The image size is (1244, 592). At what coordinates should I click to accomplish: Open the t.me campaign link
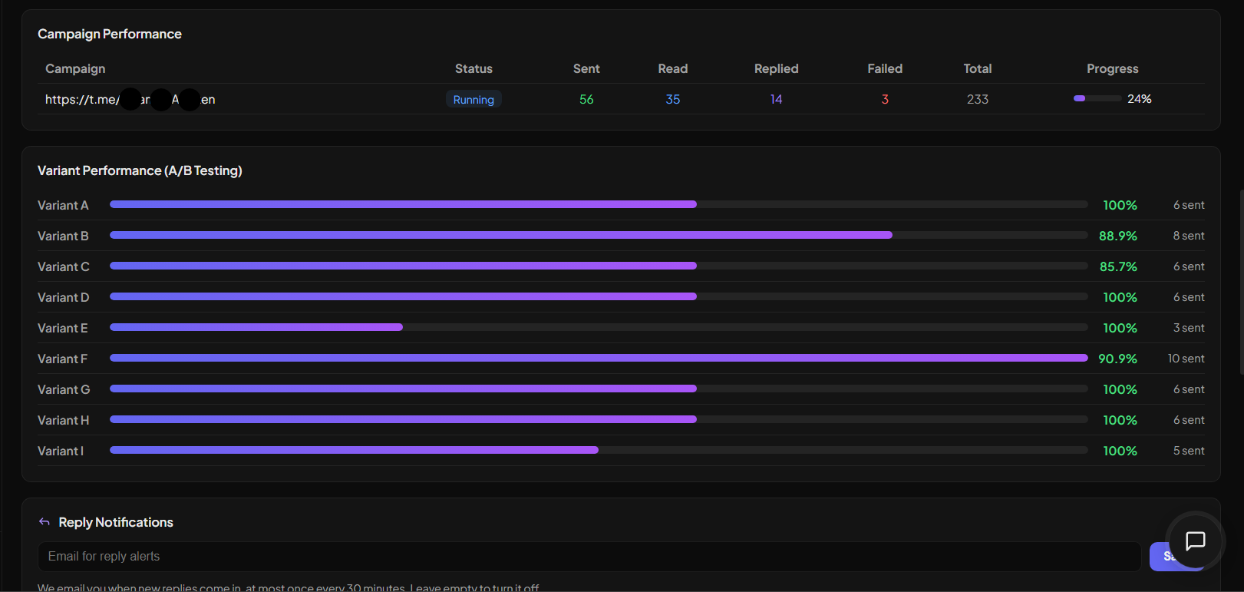coord(130,99)
